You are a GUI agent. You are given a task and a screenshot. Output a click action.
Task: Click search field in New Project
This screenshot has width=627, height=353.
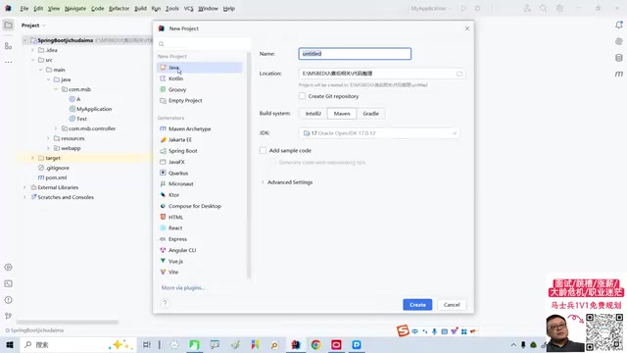tap(204, 43)
